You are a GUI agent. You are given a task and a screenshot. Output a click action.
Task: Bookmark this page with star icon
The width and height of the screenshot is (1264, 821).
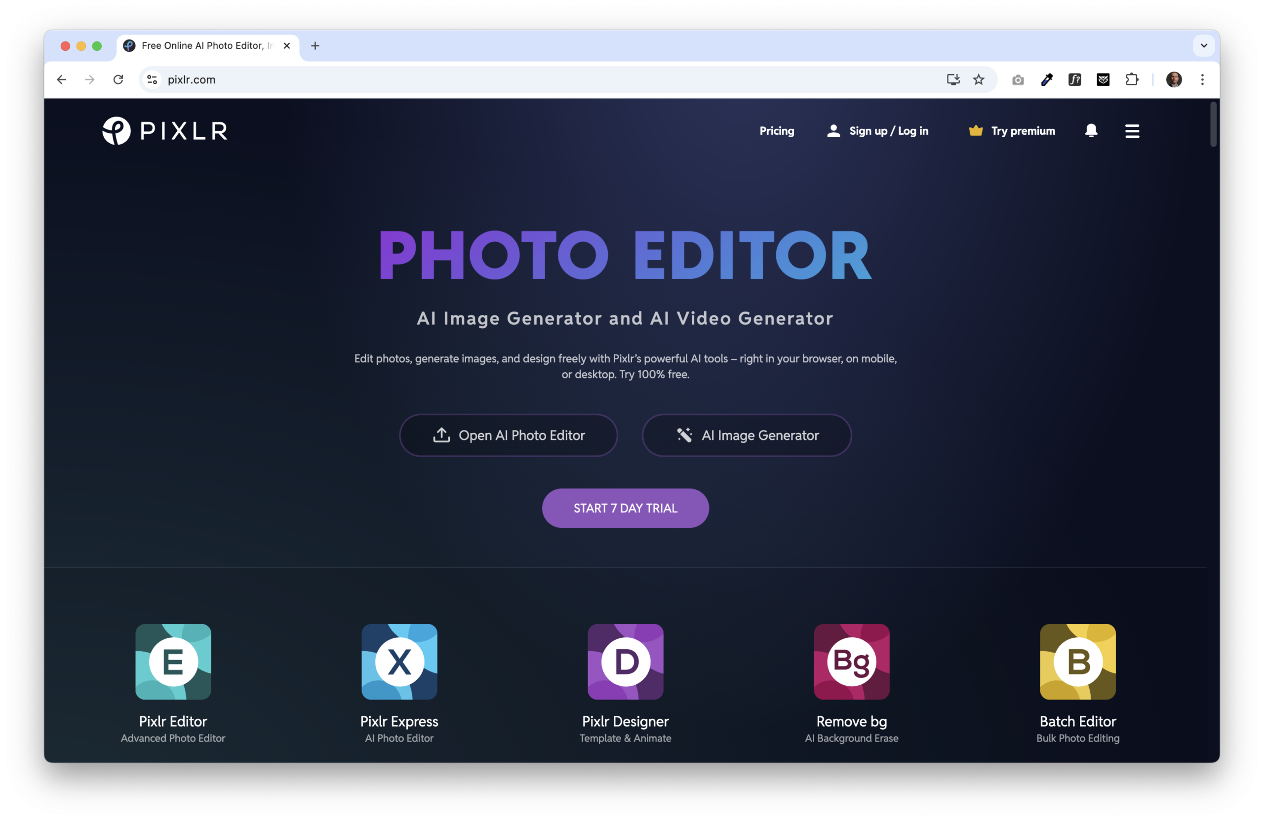[x=979, y=79]
